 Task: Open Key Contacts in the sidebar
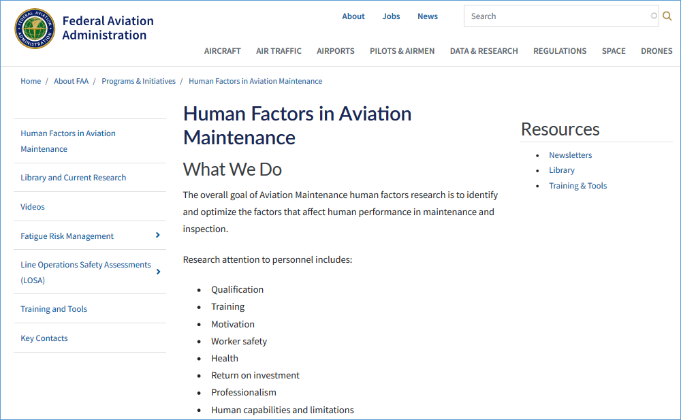(44, 338)
